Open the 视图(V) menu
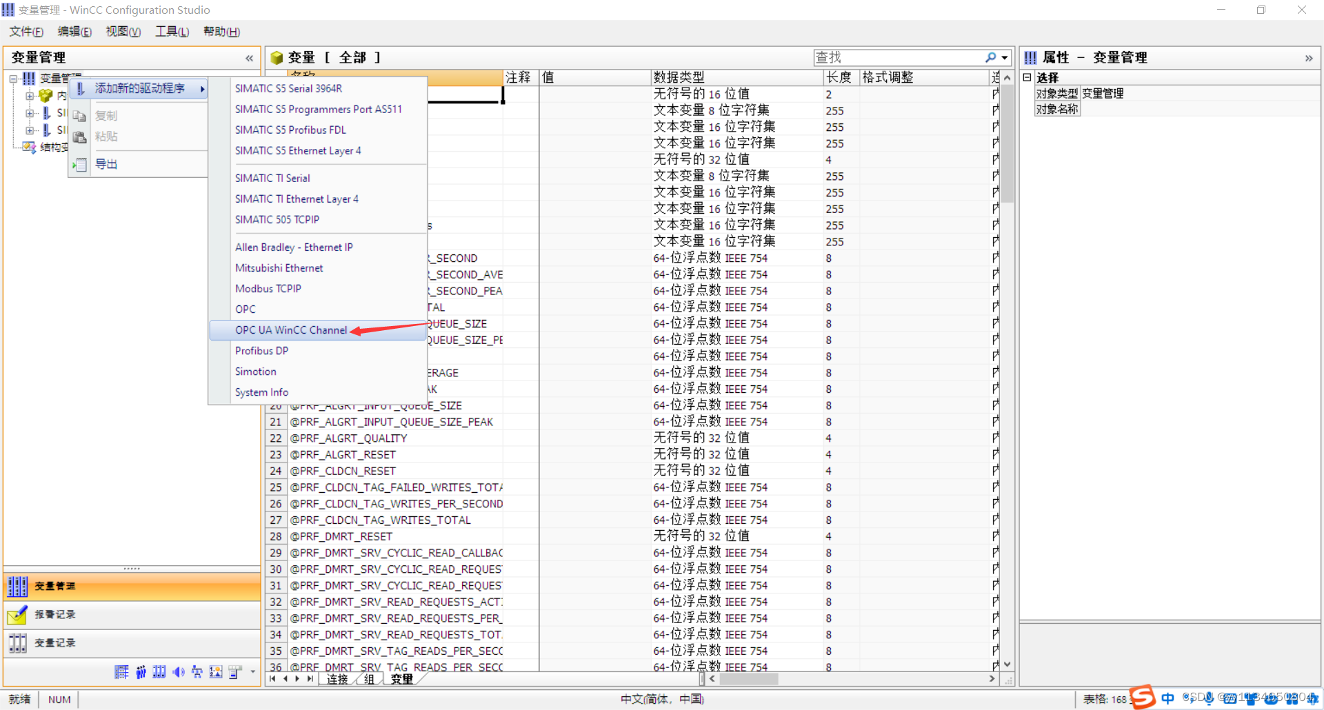 (123, 32)
